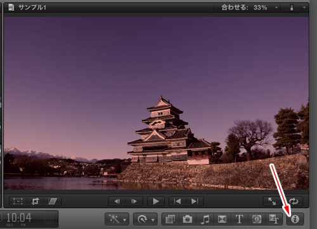
Task: Click the castle image in the viewer
Action: [156, 103]
